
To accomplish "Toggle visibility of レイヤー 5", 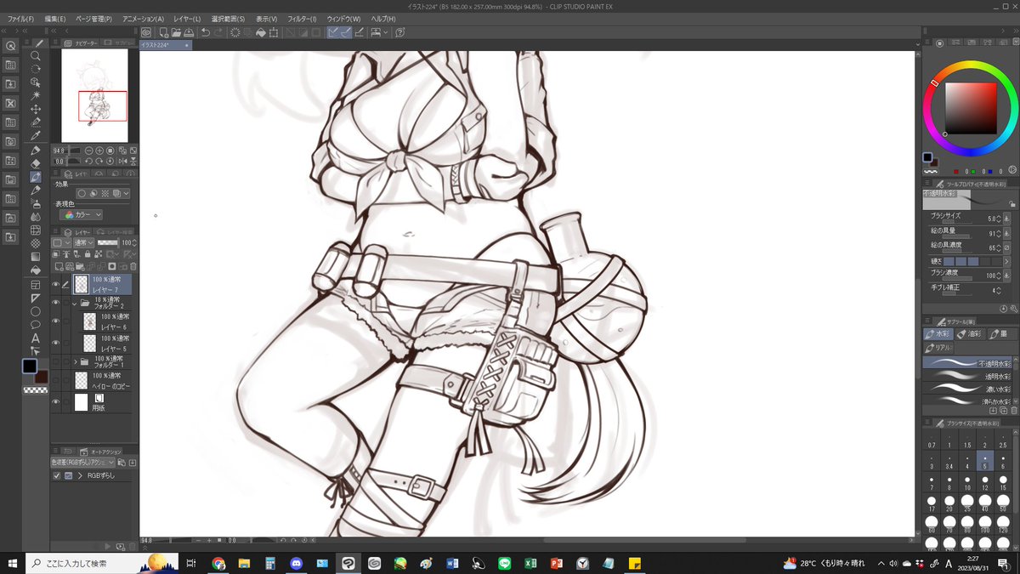I will pyautogui.click(x=56, y=344).
